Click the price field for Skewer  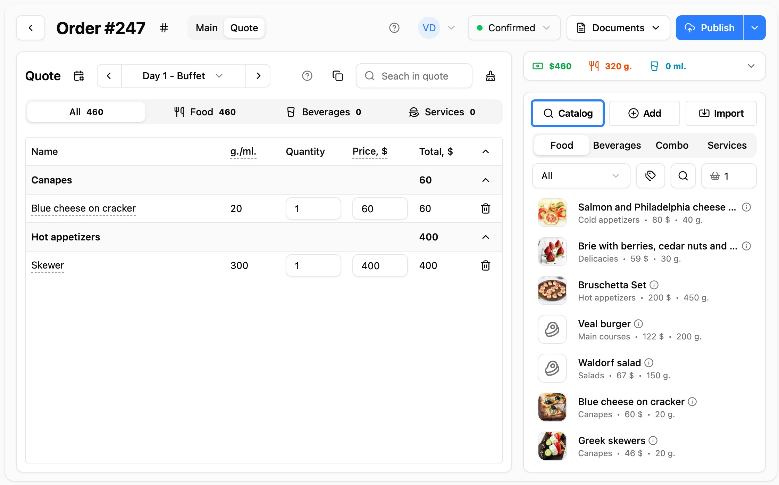(x=380, y=265)
